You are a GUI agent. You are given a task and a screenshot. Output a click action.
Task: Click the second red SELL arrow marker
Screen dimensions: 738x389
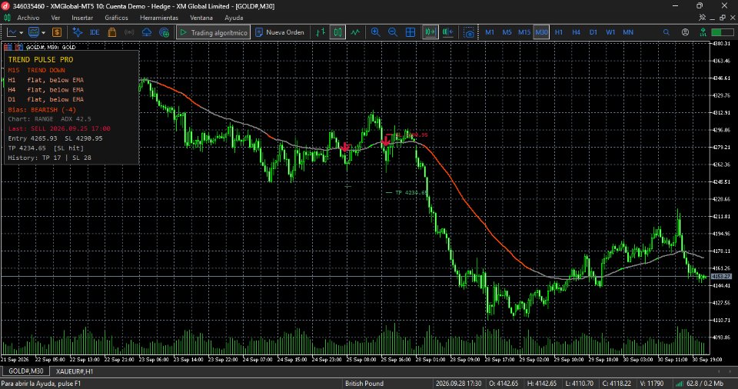[386, 141]
